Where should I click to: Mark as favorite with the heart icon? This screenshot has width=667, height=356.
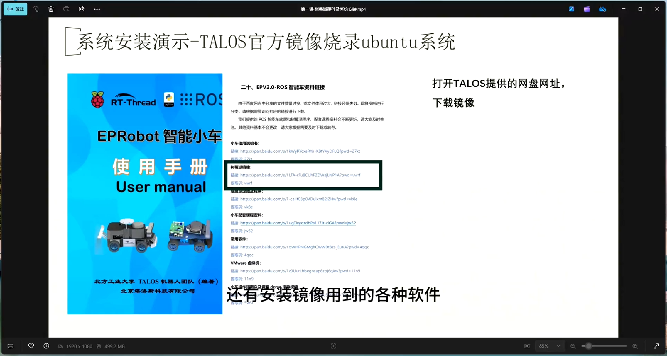point(31,346)
